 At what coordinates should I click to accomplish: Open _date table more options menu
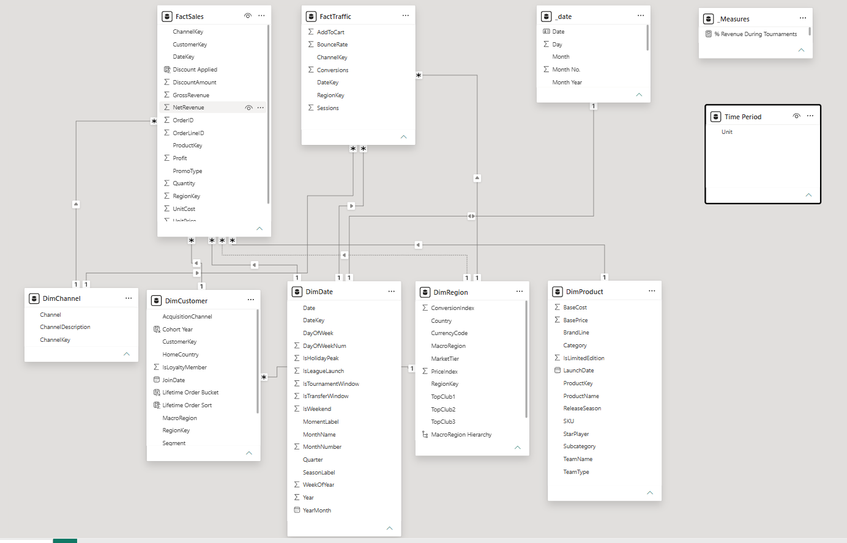tap(641, 16)
